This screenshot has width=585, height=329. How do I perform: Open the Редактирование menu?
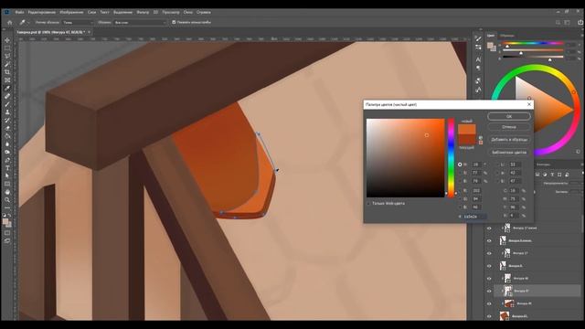click(42, 12)
